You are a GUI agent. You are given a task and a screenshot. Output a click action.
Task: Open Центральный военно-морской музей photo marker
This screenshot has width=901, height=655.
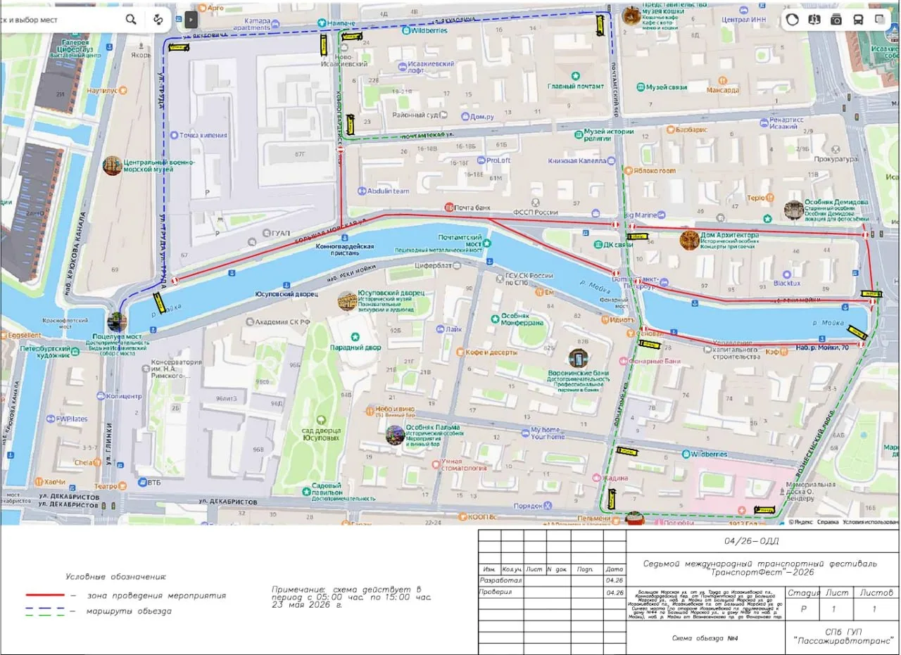(113, 166)
